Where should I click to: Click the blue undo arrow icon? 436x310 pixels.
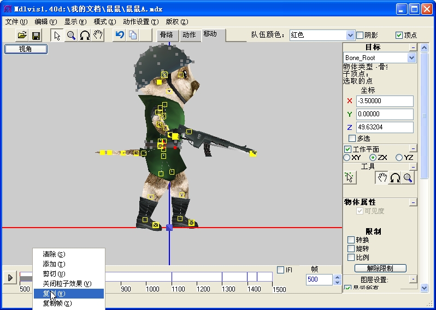click(119, 35)
